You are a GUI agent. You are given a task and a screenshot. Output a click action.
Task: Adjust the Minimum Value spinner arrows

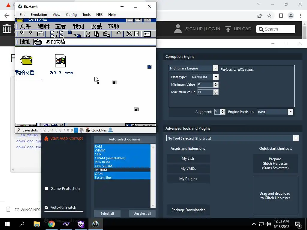pos(216,84)
